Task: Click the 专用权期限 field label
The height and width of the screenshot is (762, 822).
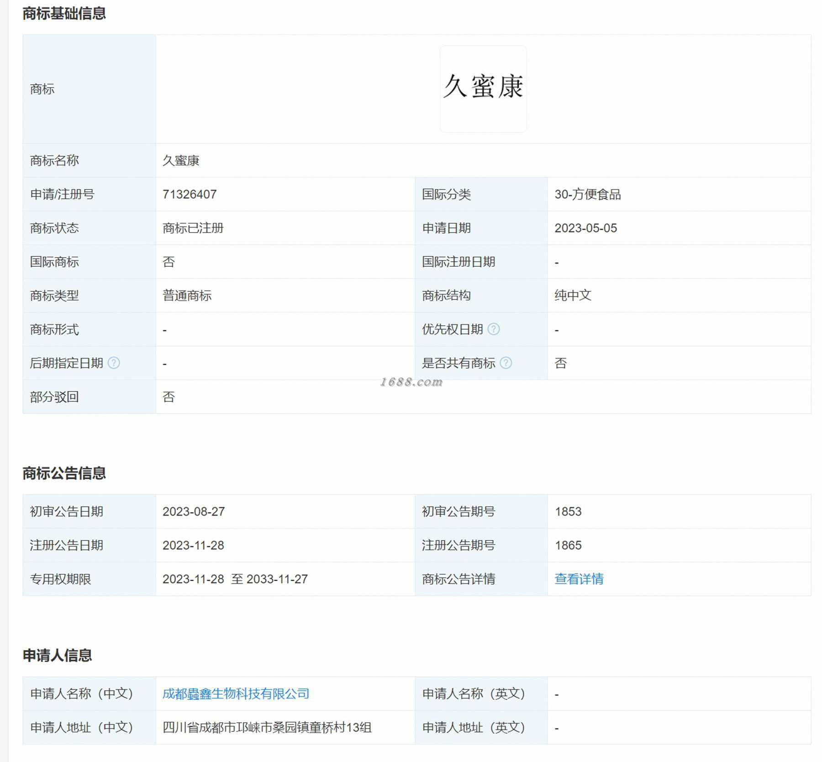Action: point(61,579)
